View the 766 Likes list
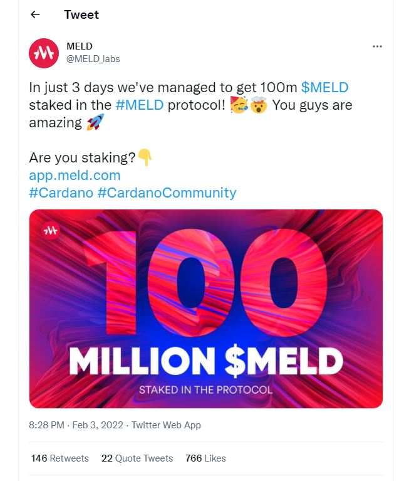The image size is (399, 481). [x=205, y=458]
